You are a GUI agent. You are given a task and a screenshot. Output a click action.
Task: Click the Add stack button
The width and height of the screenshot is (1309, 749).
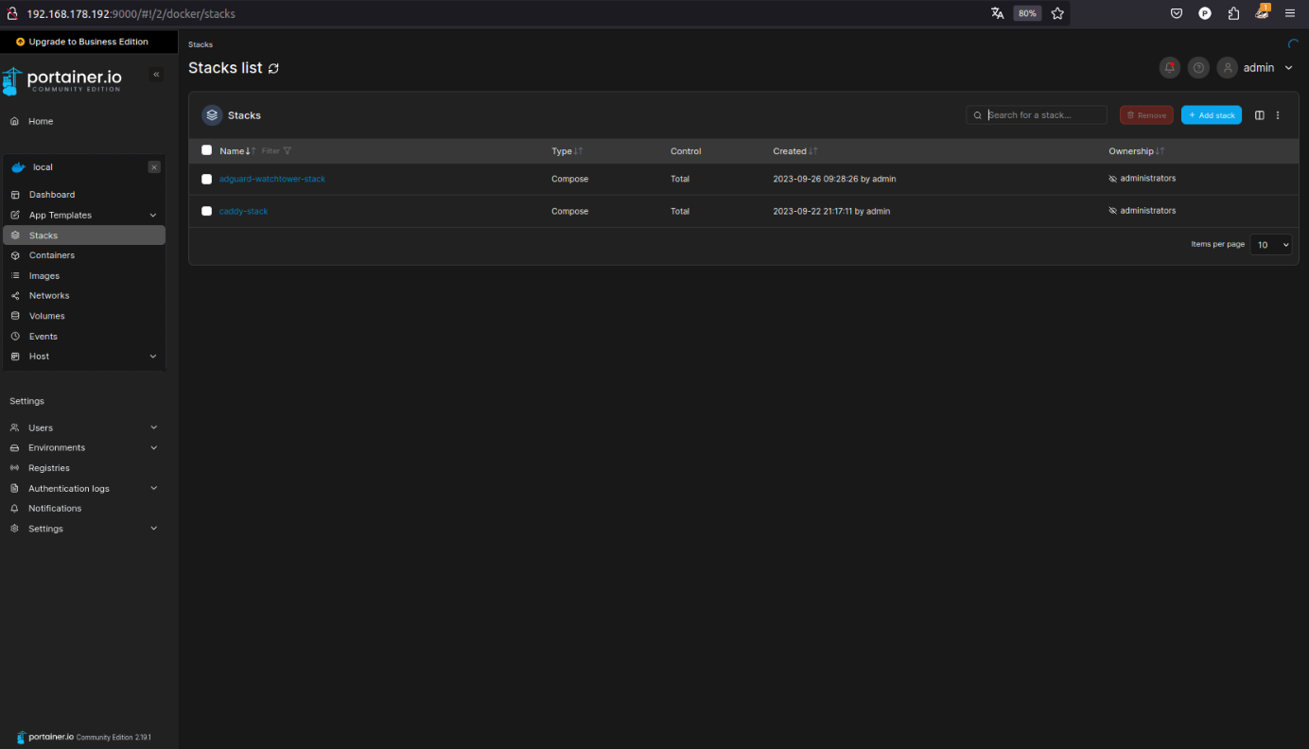pyautogui.click(x=1211, y=115)
